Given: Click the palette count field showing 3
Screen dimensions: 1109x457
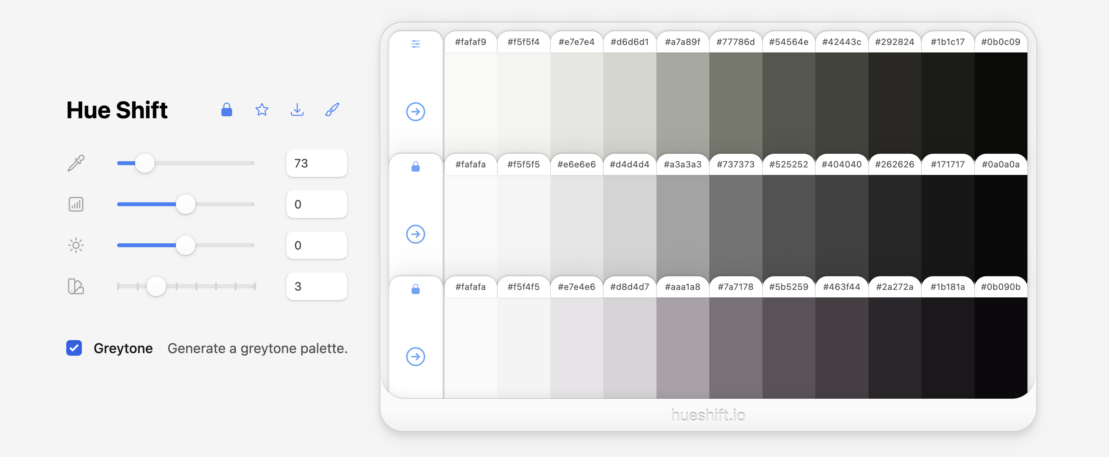Looking at the screenshot, I should pyautogui.click(x=316, y=286).
